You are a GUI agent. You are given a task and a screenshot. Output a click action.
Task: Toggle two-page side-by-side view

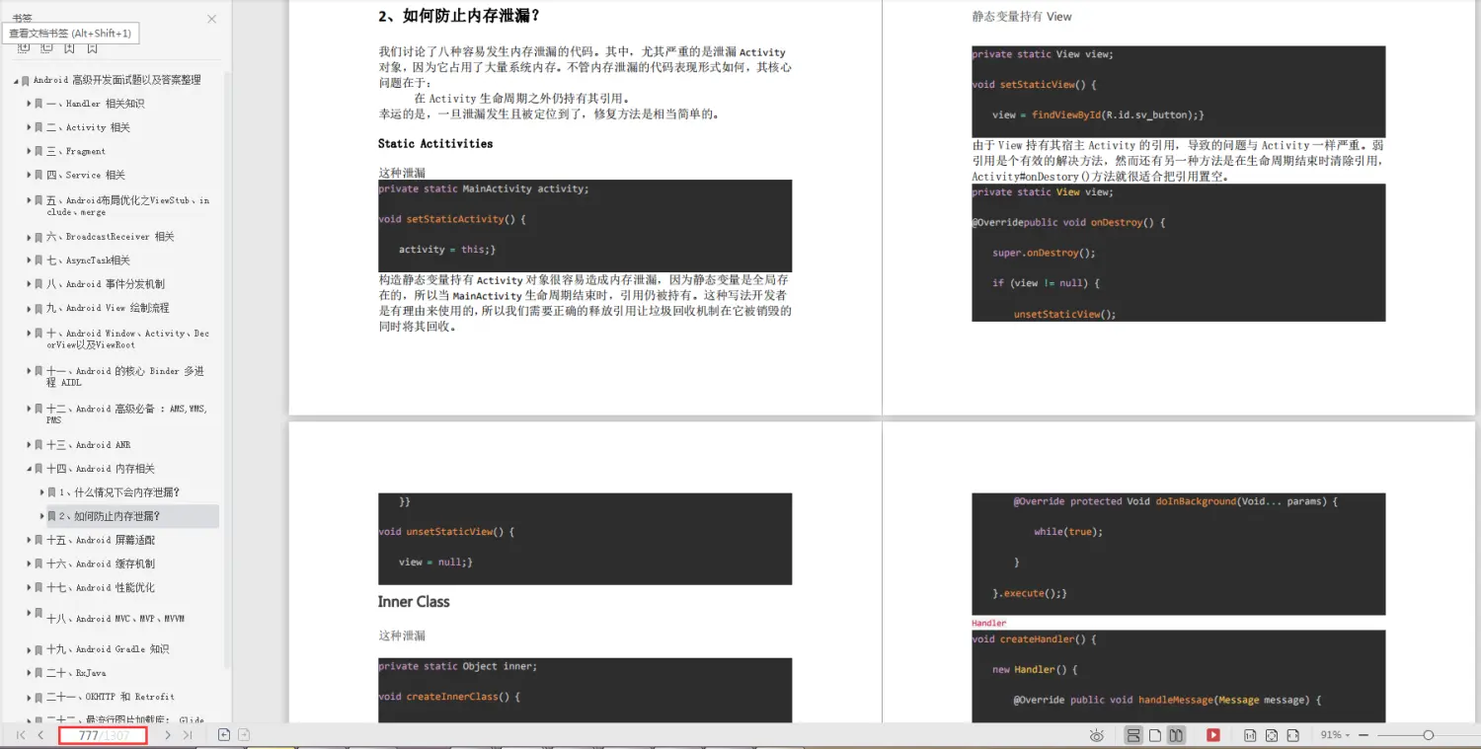(x=1176, y=735)
